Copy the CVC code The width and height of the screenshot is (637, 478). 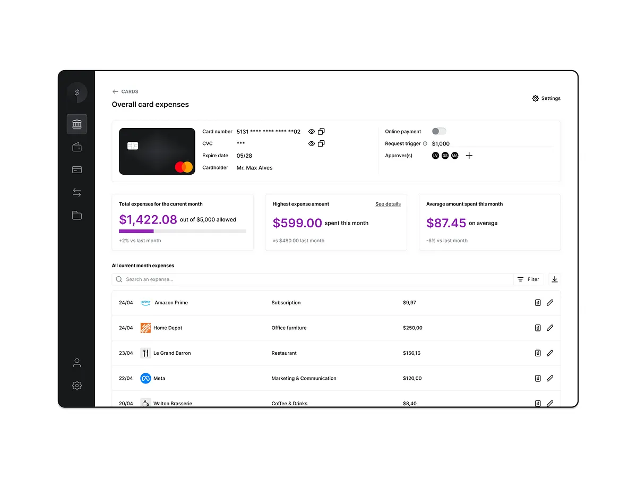coord(321,143)
